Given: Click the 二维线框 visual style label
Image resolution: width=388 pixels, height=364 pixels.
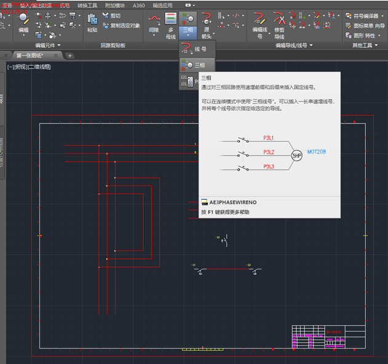Looking at the screenshot, I should (39, 66).
